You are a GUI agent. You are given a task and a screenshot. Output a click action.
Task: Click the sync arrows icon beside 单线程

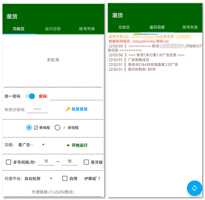[x=36, y=128]
